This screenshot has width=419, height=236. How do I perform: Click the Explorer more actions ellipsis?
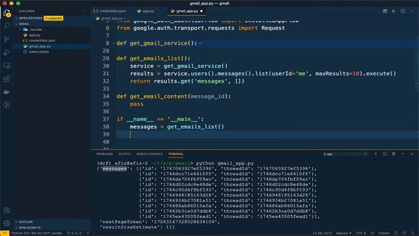point(83,11)
